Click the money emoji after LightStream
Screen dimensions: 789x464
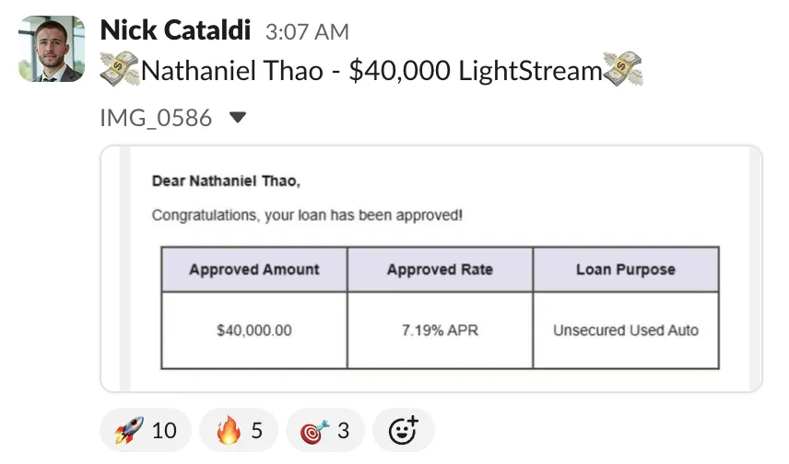[623, 69]
